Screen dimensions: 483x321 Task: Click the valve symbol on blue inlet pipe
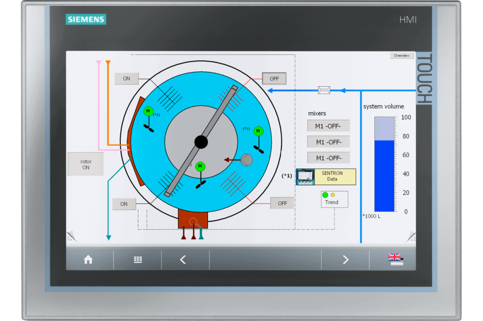tap(324, 90)
